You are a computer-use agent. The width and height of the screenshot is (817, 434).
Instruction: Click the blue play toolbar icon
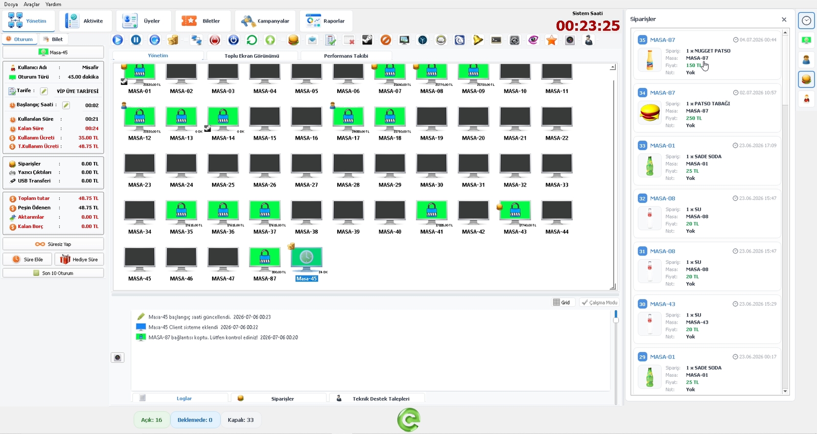click(x=118, y=40)
